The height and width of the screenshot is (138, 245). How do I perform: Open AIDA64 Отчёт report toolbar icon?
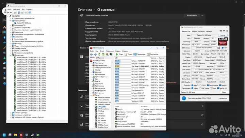tap(126, 54)
